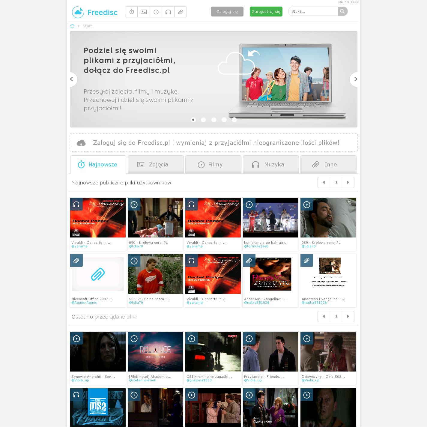
Task: Switch to the Muzyka tab
Action: pos(271,164)
